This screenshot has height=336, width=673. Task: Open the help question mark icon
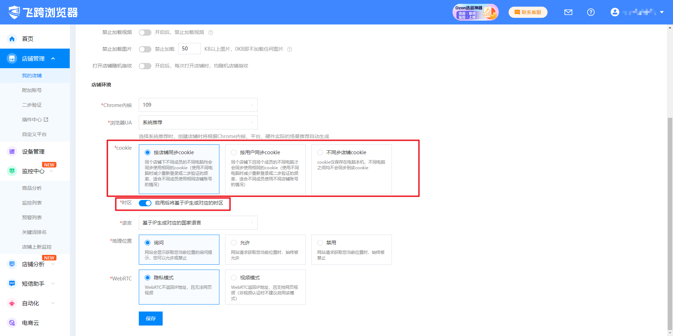591,12
